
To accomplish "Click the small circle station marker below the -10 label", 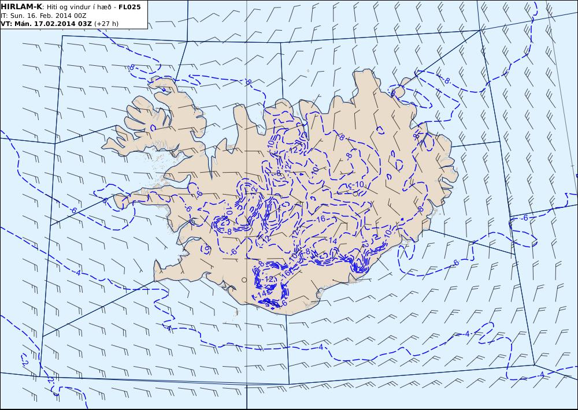I will click(355, 194).
